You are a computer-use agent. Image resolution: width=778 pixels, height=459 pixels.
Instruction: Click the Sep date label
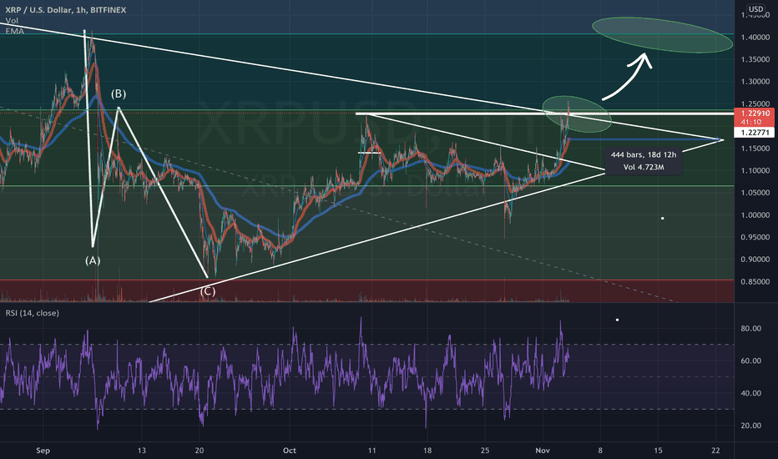(x=43, y=451)
